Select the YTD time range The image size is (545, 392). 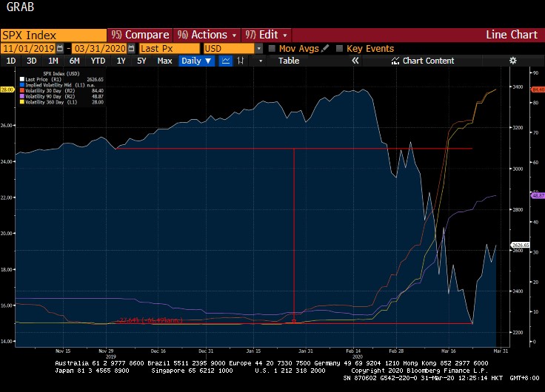[x=97, y=61]
